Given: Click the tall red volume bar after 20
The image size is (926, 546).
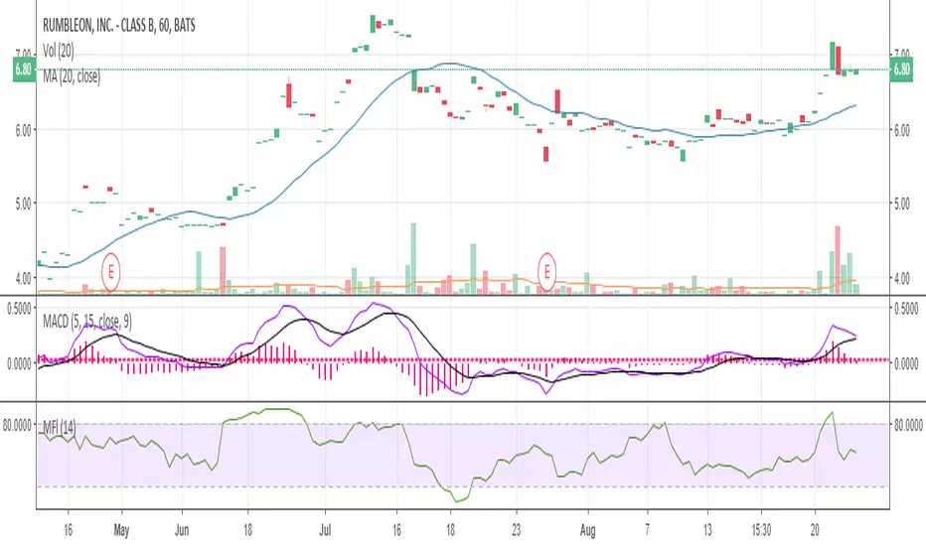Looking at the screenshot, I should coord(838,260).
